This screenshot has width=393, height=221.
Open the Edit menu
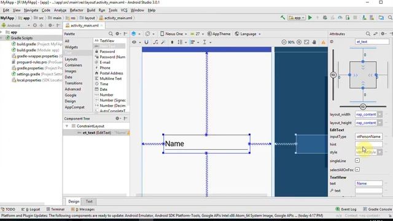pyautogui.click(x=6, y=10)
